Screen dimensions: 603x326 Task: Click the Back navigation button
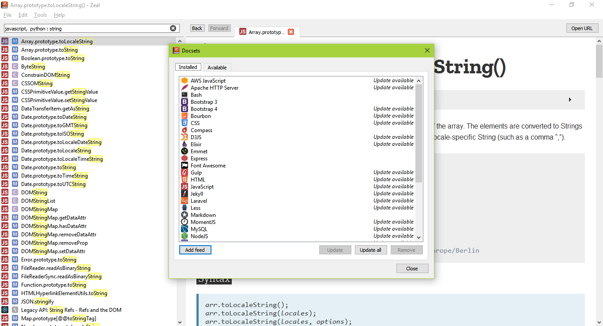coord(197,28)
